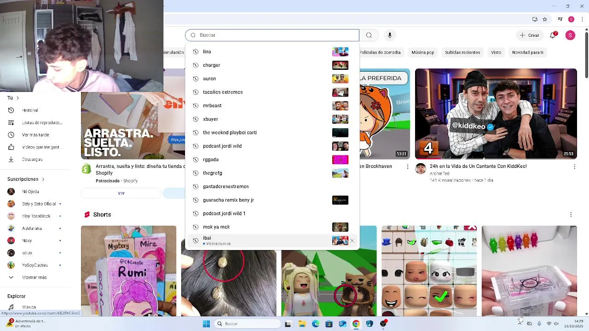The image size is (589, 331).
Task: Click the YouTube search magnifier button
Action: tap(369, 35)
